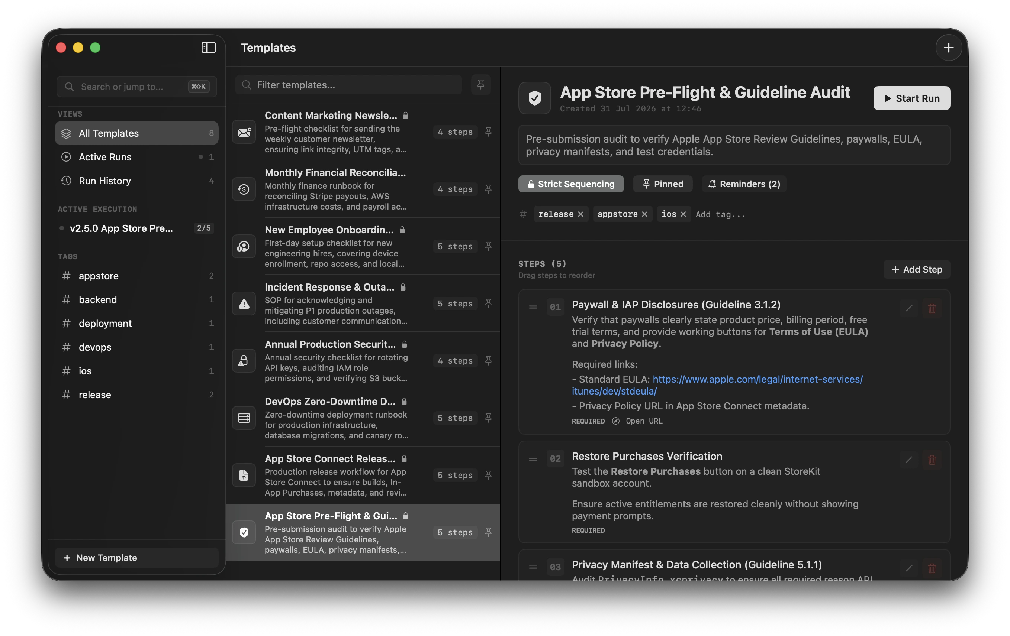Filter by the release tag in sidebar
Viewport: 1010px width, 636px height.
point(137,395)
